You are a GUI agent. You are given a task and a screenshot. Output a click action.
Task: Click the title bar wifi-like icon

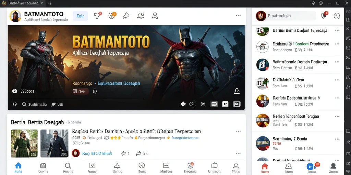point(313,3)
